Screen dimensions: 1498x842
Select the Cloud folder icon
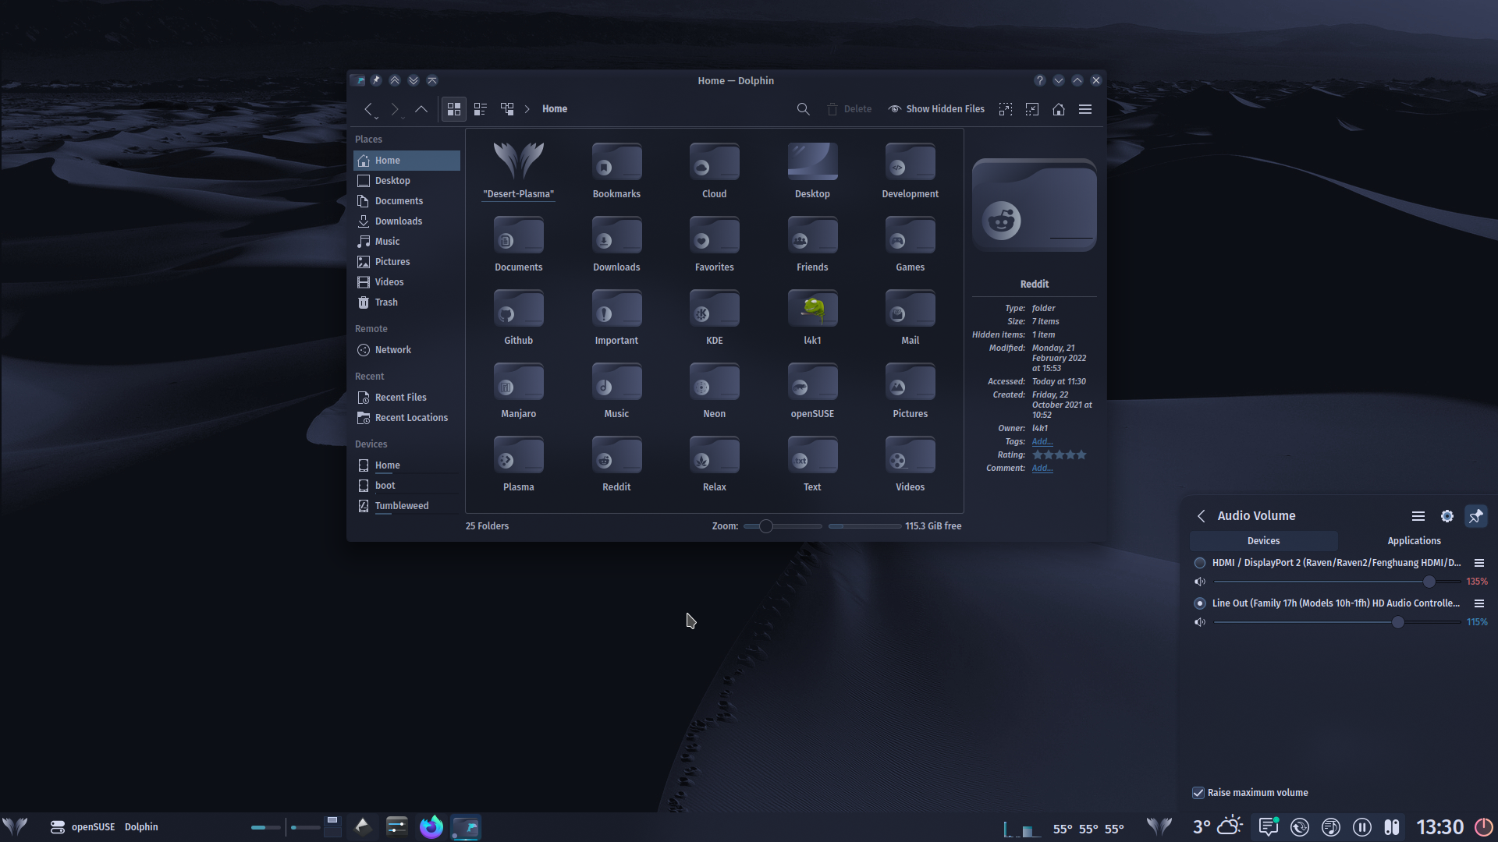click(715, 161)
